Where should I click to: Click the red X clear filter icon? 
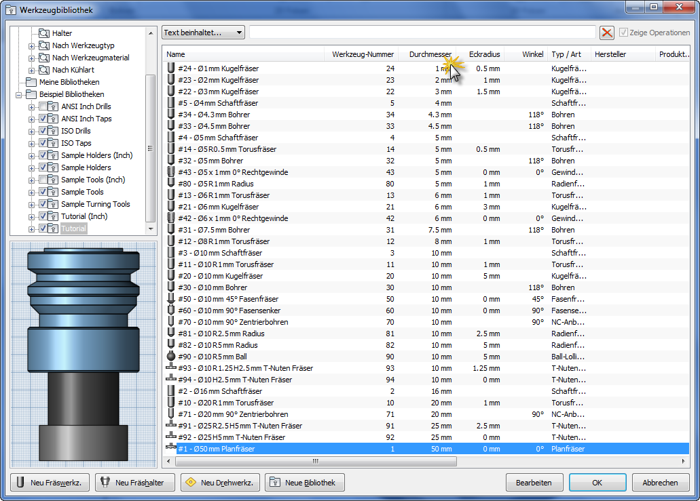(606, 33)
